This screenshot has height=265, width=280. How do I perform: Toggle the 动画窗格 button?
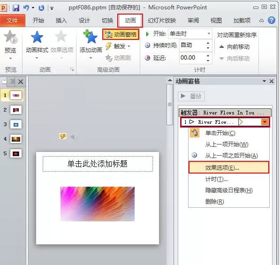(x=121, y=34)
